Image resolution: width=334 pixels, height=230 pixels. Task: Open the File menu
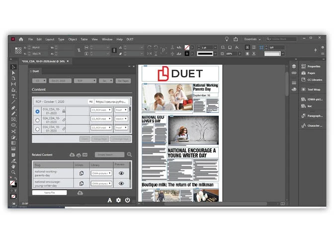click(30, 39)
